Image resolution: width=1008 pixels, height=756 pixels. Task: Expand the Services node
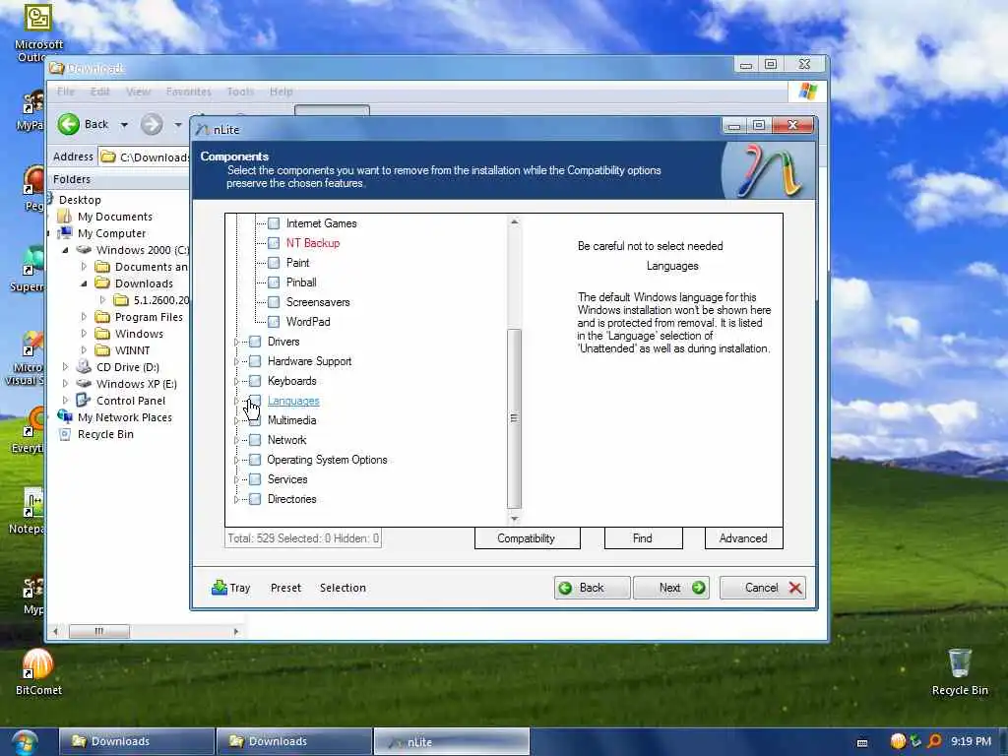tap(236, 479)
